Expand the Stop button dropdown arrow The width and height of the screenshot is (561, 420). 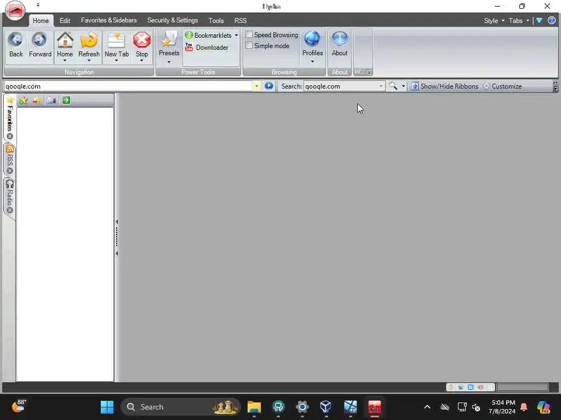pos(142,61)
